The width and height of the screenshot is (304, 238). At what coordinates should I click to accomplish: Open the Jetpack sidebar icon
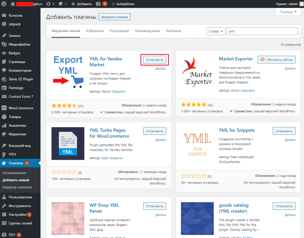point(4,24)
